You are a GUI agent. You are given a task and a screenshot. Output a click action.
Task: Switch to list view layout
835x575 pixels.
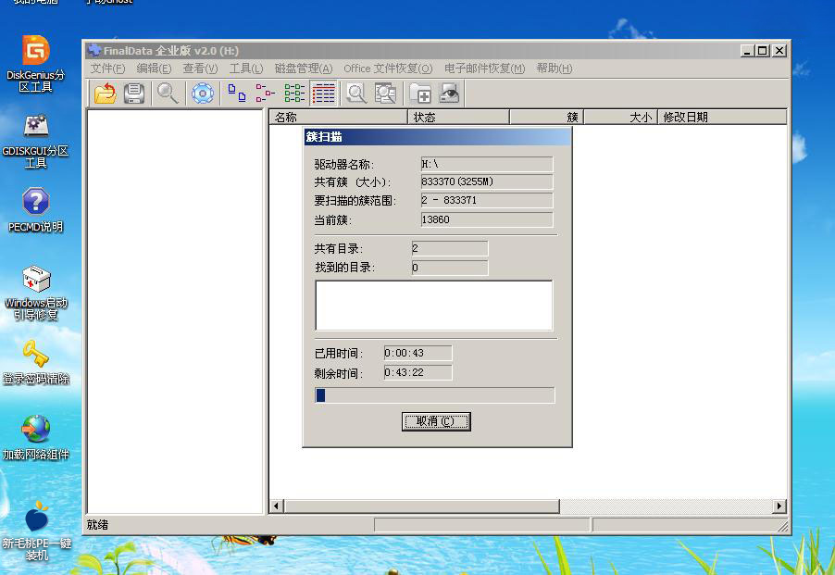click(294, 94)
